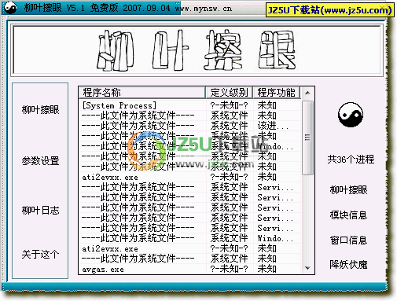Open 柳叶擦眼 in the left sidebar

pyautogui.click(x=40, y=109)
